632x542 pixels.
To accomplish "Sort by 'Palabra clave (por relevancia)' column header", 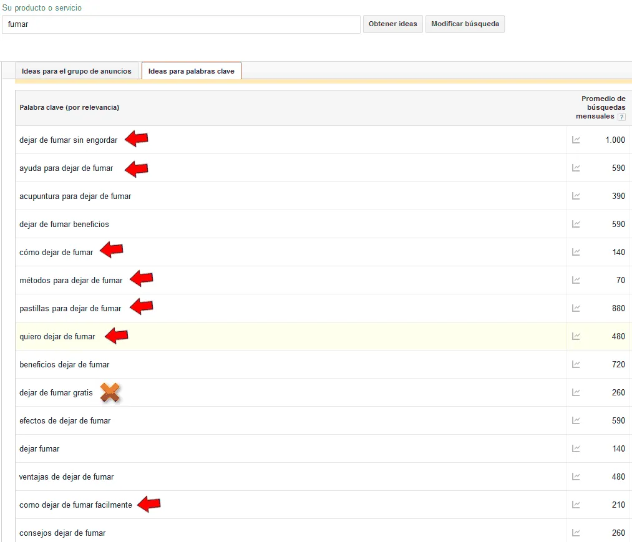I will click(69, 107).
